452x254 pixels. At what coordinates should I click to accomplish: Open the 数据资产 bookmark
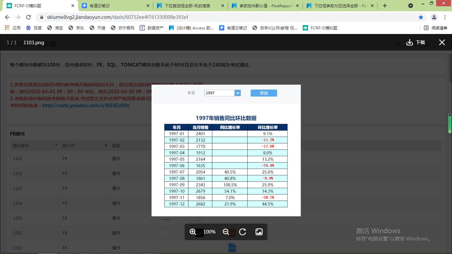point(152,28)
